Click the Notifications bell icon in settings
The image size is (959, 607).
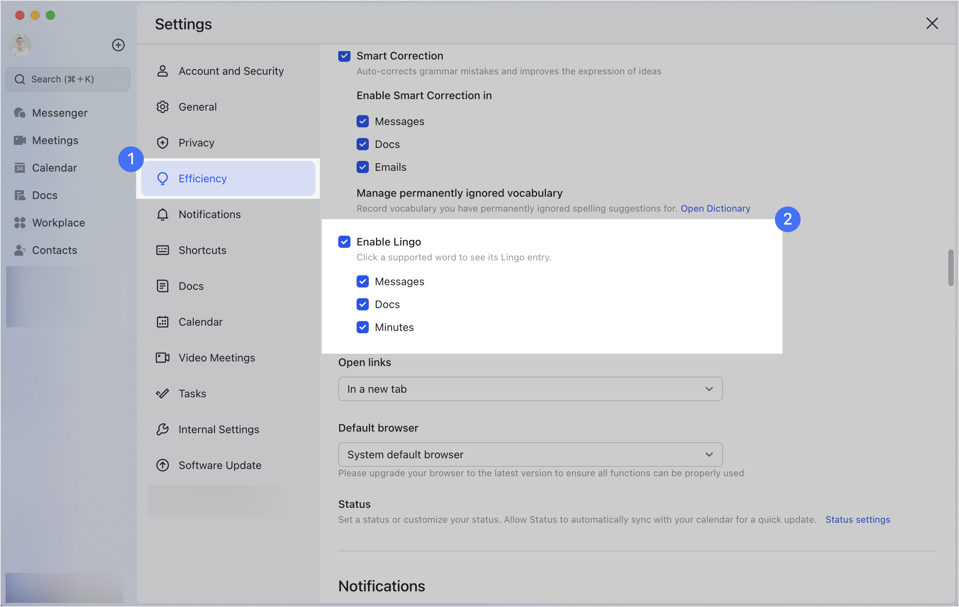click(163, 214)
